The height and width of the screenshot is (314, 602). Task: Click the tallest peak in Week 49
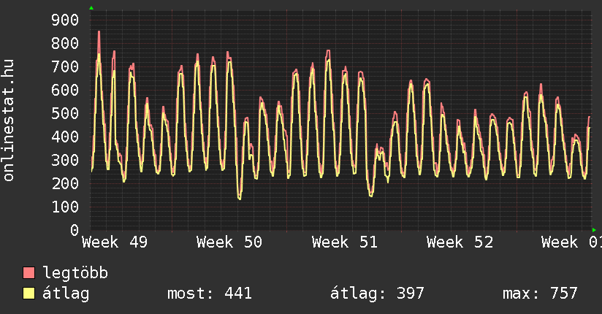[x=99, y=32]
